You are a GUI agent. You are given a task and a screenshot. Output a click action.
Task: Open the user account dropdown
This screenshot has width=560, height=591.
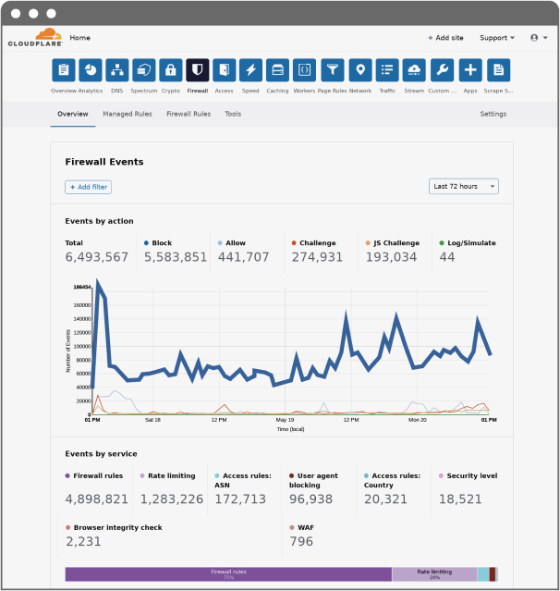tap(537, 38)
